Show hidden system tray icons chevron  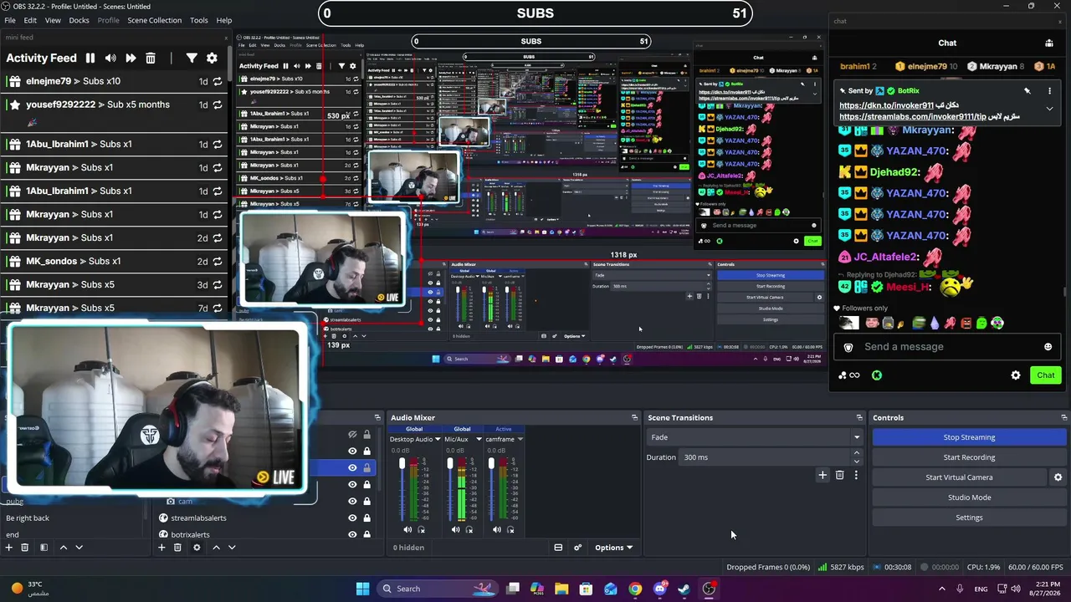pos(941,589)
